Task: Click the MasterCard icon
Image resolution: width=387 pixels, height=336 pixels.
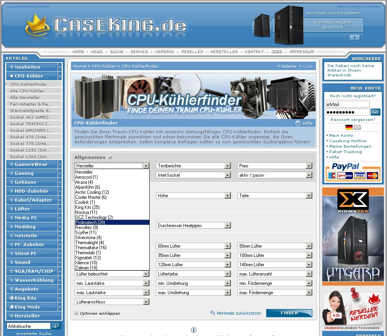Action: (372, 176)
